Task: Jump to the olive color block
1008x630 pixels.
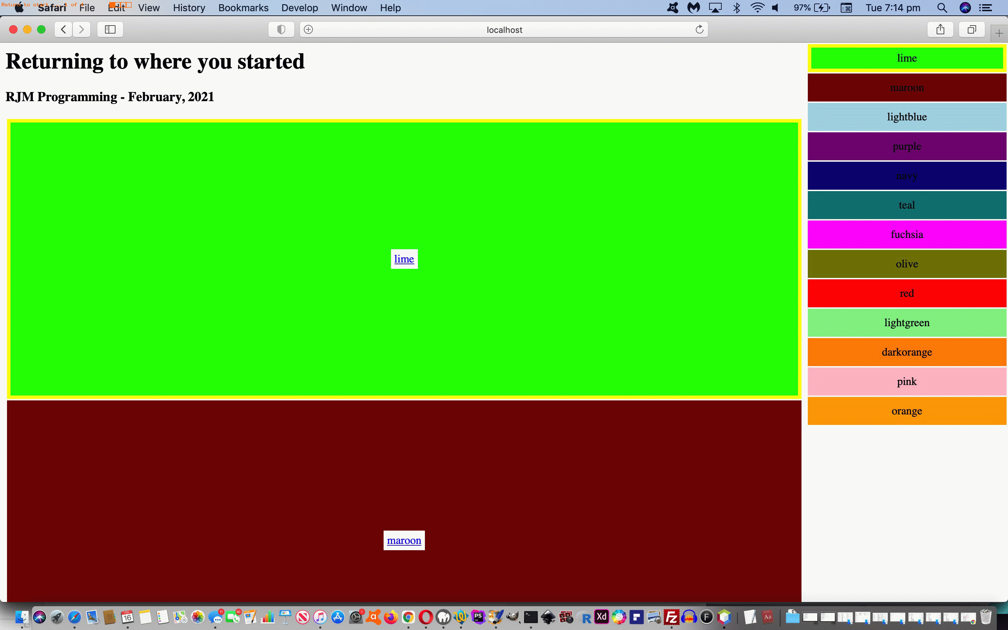Action: coord(907,264)
